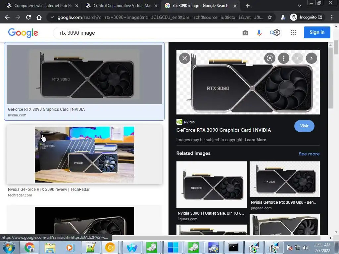The width and height of the screenshot is (339, 254).
Task: Open Chrome from the taskbar
Action: (29, 247)
